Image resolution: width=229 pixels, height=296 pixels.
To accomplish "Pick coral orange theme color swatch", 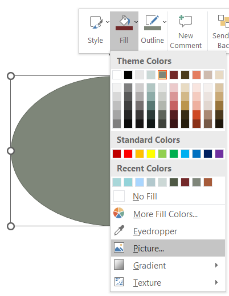I will click(x=197, y=75).
